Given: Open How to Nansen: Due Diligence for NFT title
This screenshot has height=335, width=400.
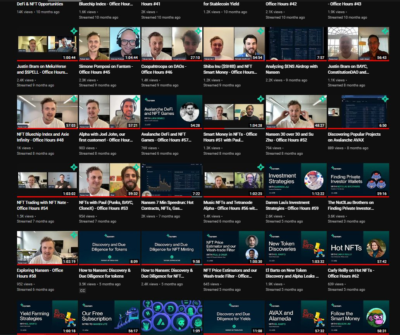Looking at the screenshot, I should [x=167, y=273].
